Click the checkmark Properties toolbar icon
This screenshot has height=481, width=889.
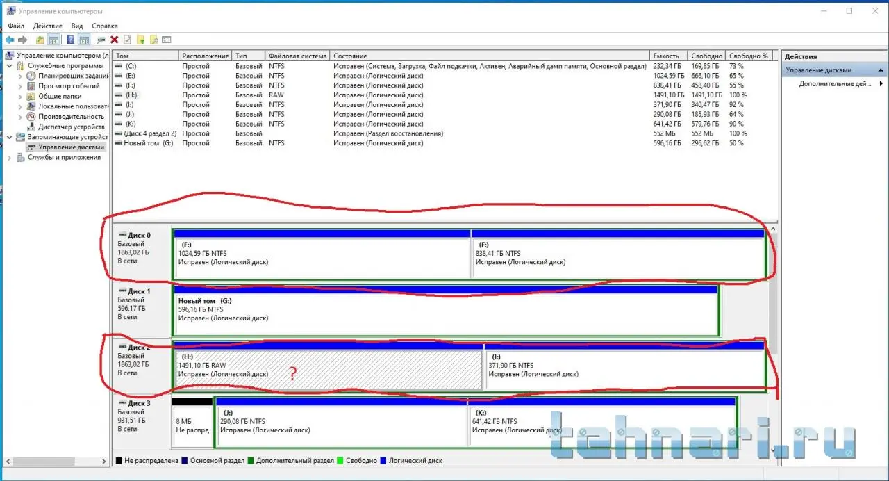tap(127, 40)
